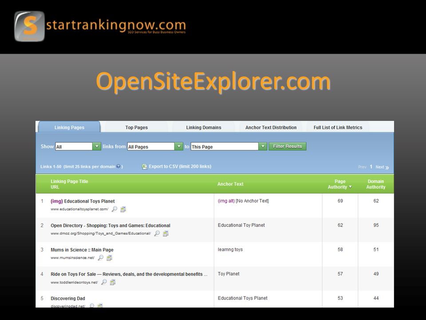Click the Anchor Text column header
The image size is (426, 320).
pos(230,184)
